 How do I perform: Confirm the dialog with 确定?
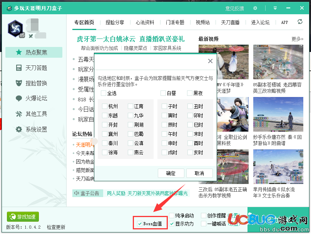[x=171, y=173]
